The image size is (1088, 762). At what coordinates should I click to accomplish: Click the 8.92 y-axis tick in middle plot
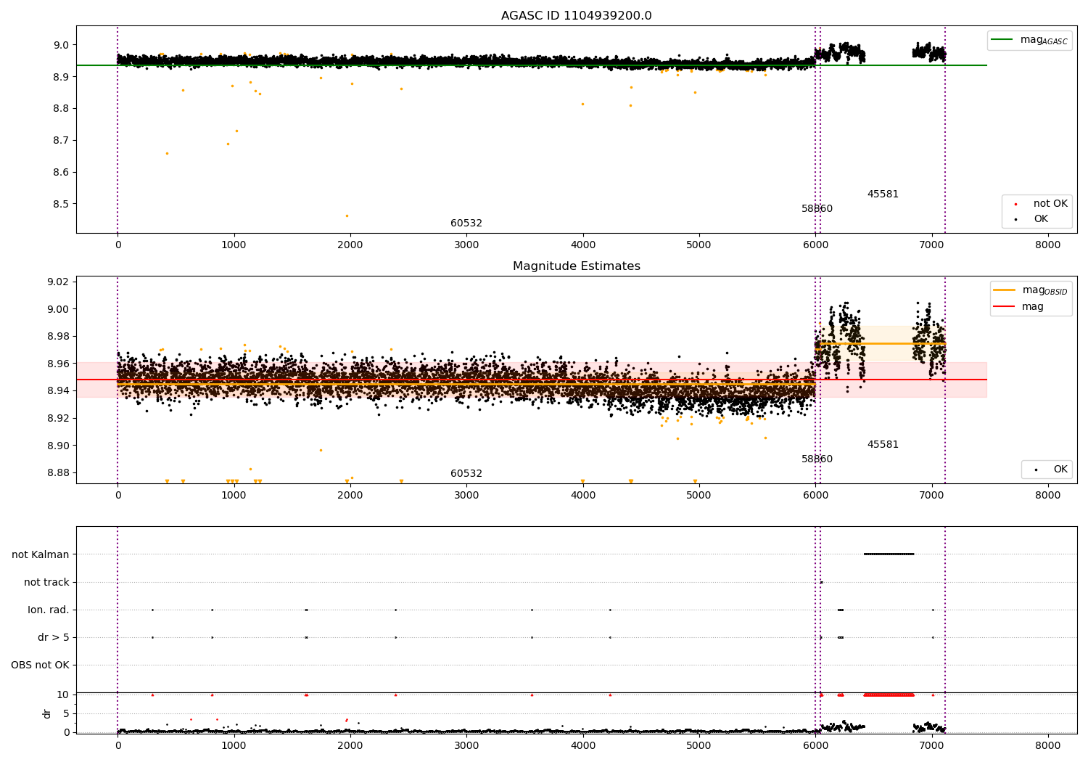58,418
